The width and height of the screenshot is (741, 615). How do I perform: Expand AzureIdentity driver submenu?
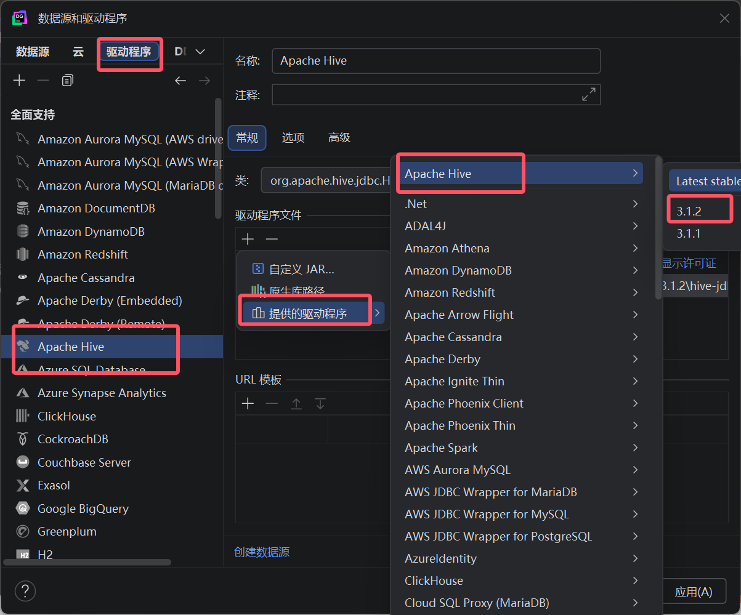pos(635,558)
